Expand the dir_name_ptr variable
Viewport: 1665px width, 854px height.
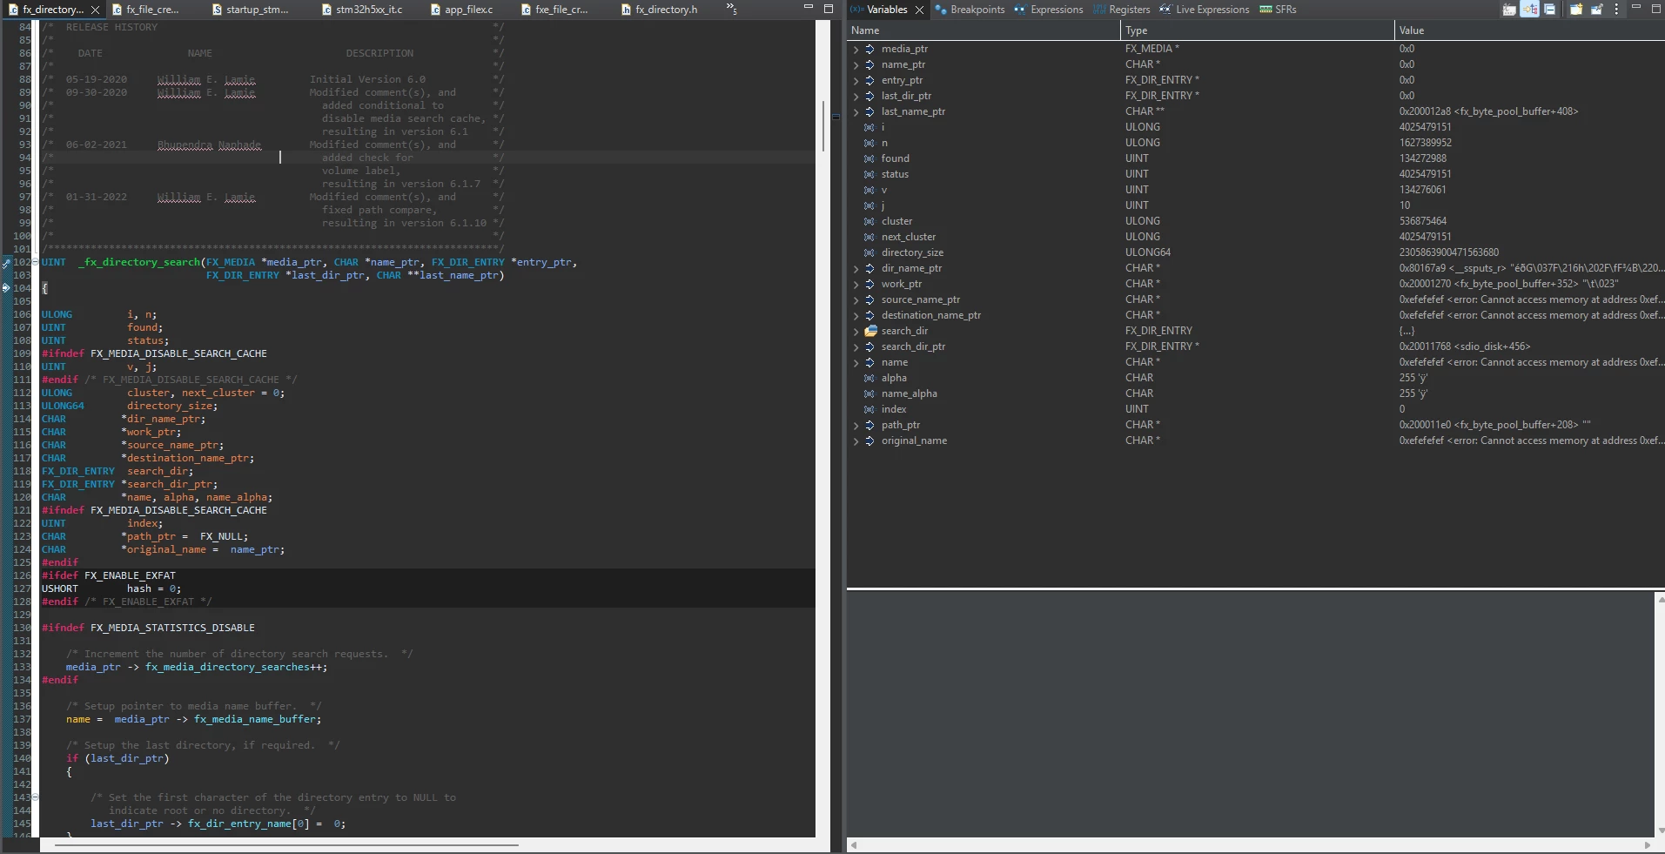[856, 268]
